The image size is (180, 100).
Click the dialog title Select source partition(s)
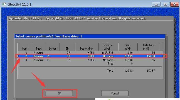point(49,37)
